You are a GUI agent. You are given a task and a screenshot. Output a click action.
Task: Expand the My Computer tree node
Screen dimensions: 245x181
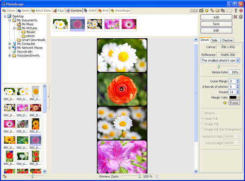[10, 44]
